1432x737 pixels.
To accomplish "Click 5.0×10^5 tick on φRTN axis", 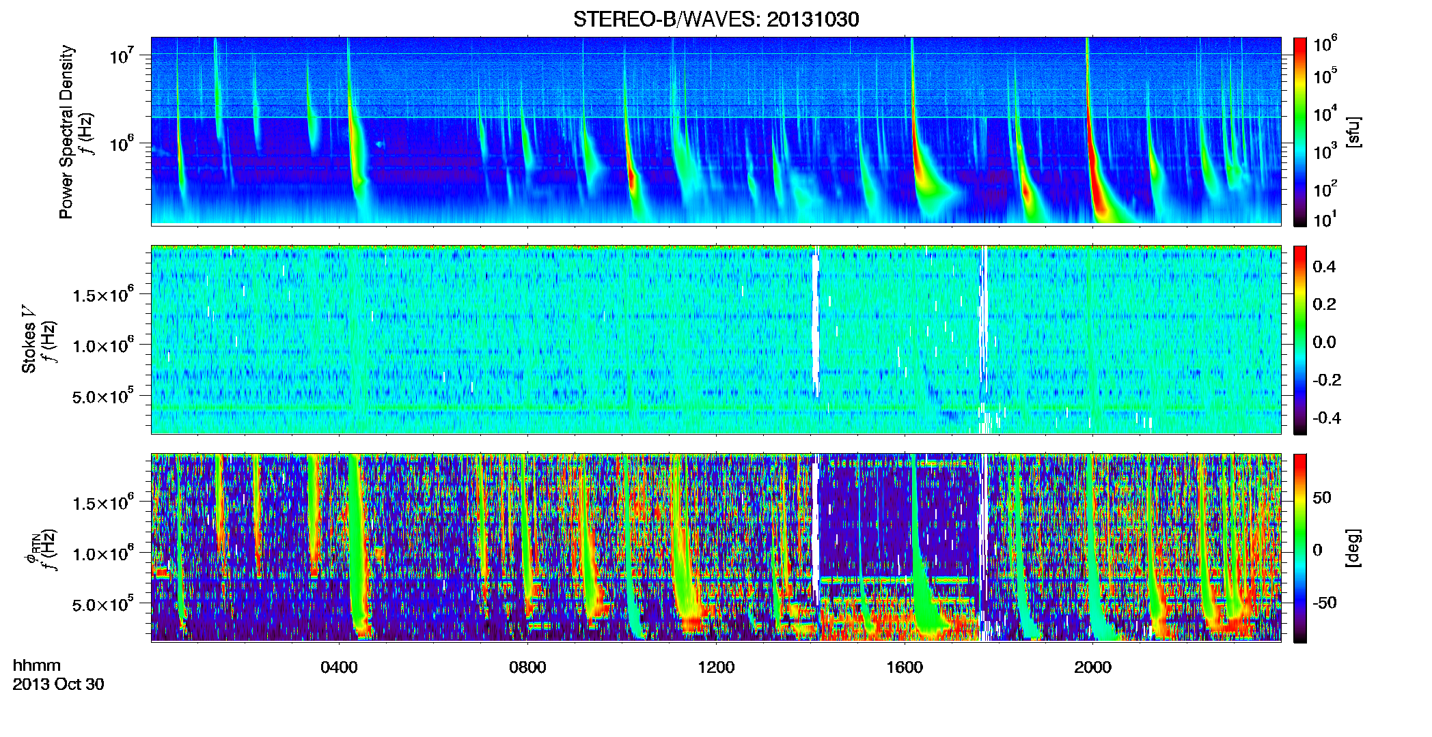I will tap(103, 604).
